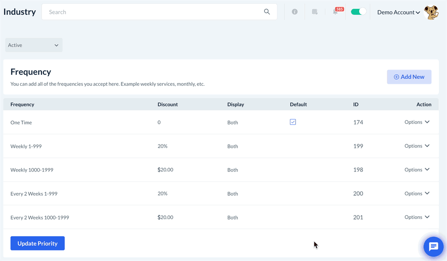Focus the Search input field
This screenshot has width=447, height=261.
point(153,12)
